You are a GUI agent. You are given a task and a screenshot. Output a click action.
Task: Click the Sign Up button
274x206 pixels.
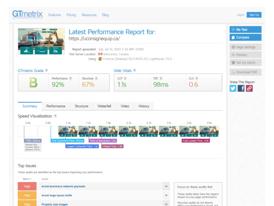[254, 15]
